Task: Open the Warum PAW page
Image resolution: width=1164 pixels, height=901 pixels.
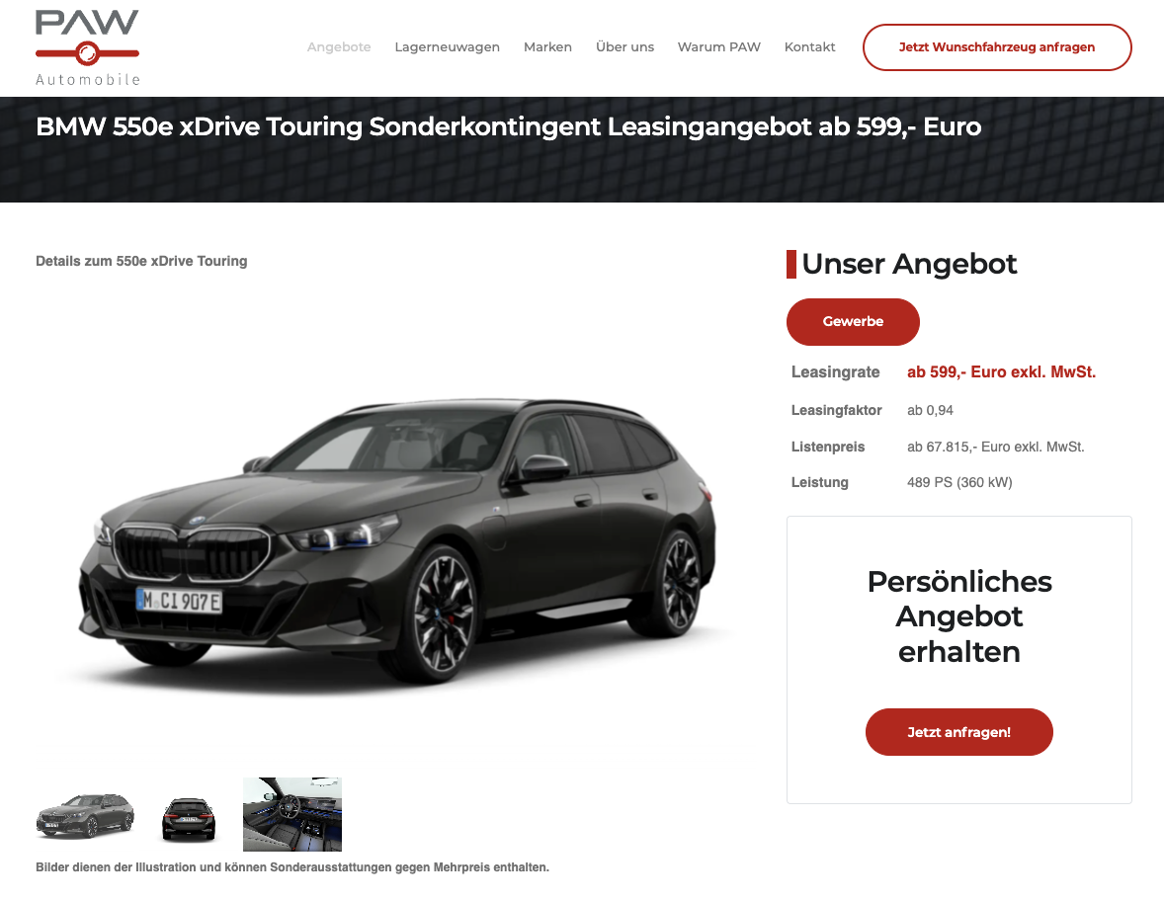Action: pos(719,46)
